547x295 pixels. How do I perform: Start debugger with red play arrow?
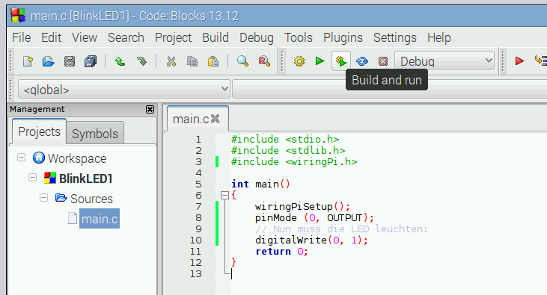pyautogui.click(x=519, y=61)
